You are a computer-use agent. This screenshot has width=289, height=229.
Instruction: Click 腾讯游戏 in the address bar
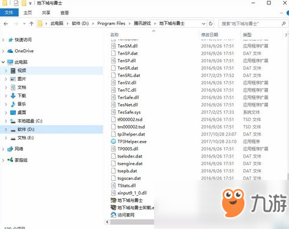142,23
